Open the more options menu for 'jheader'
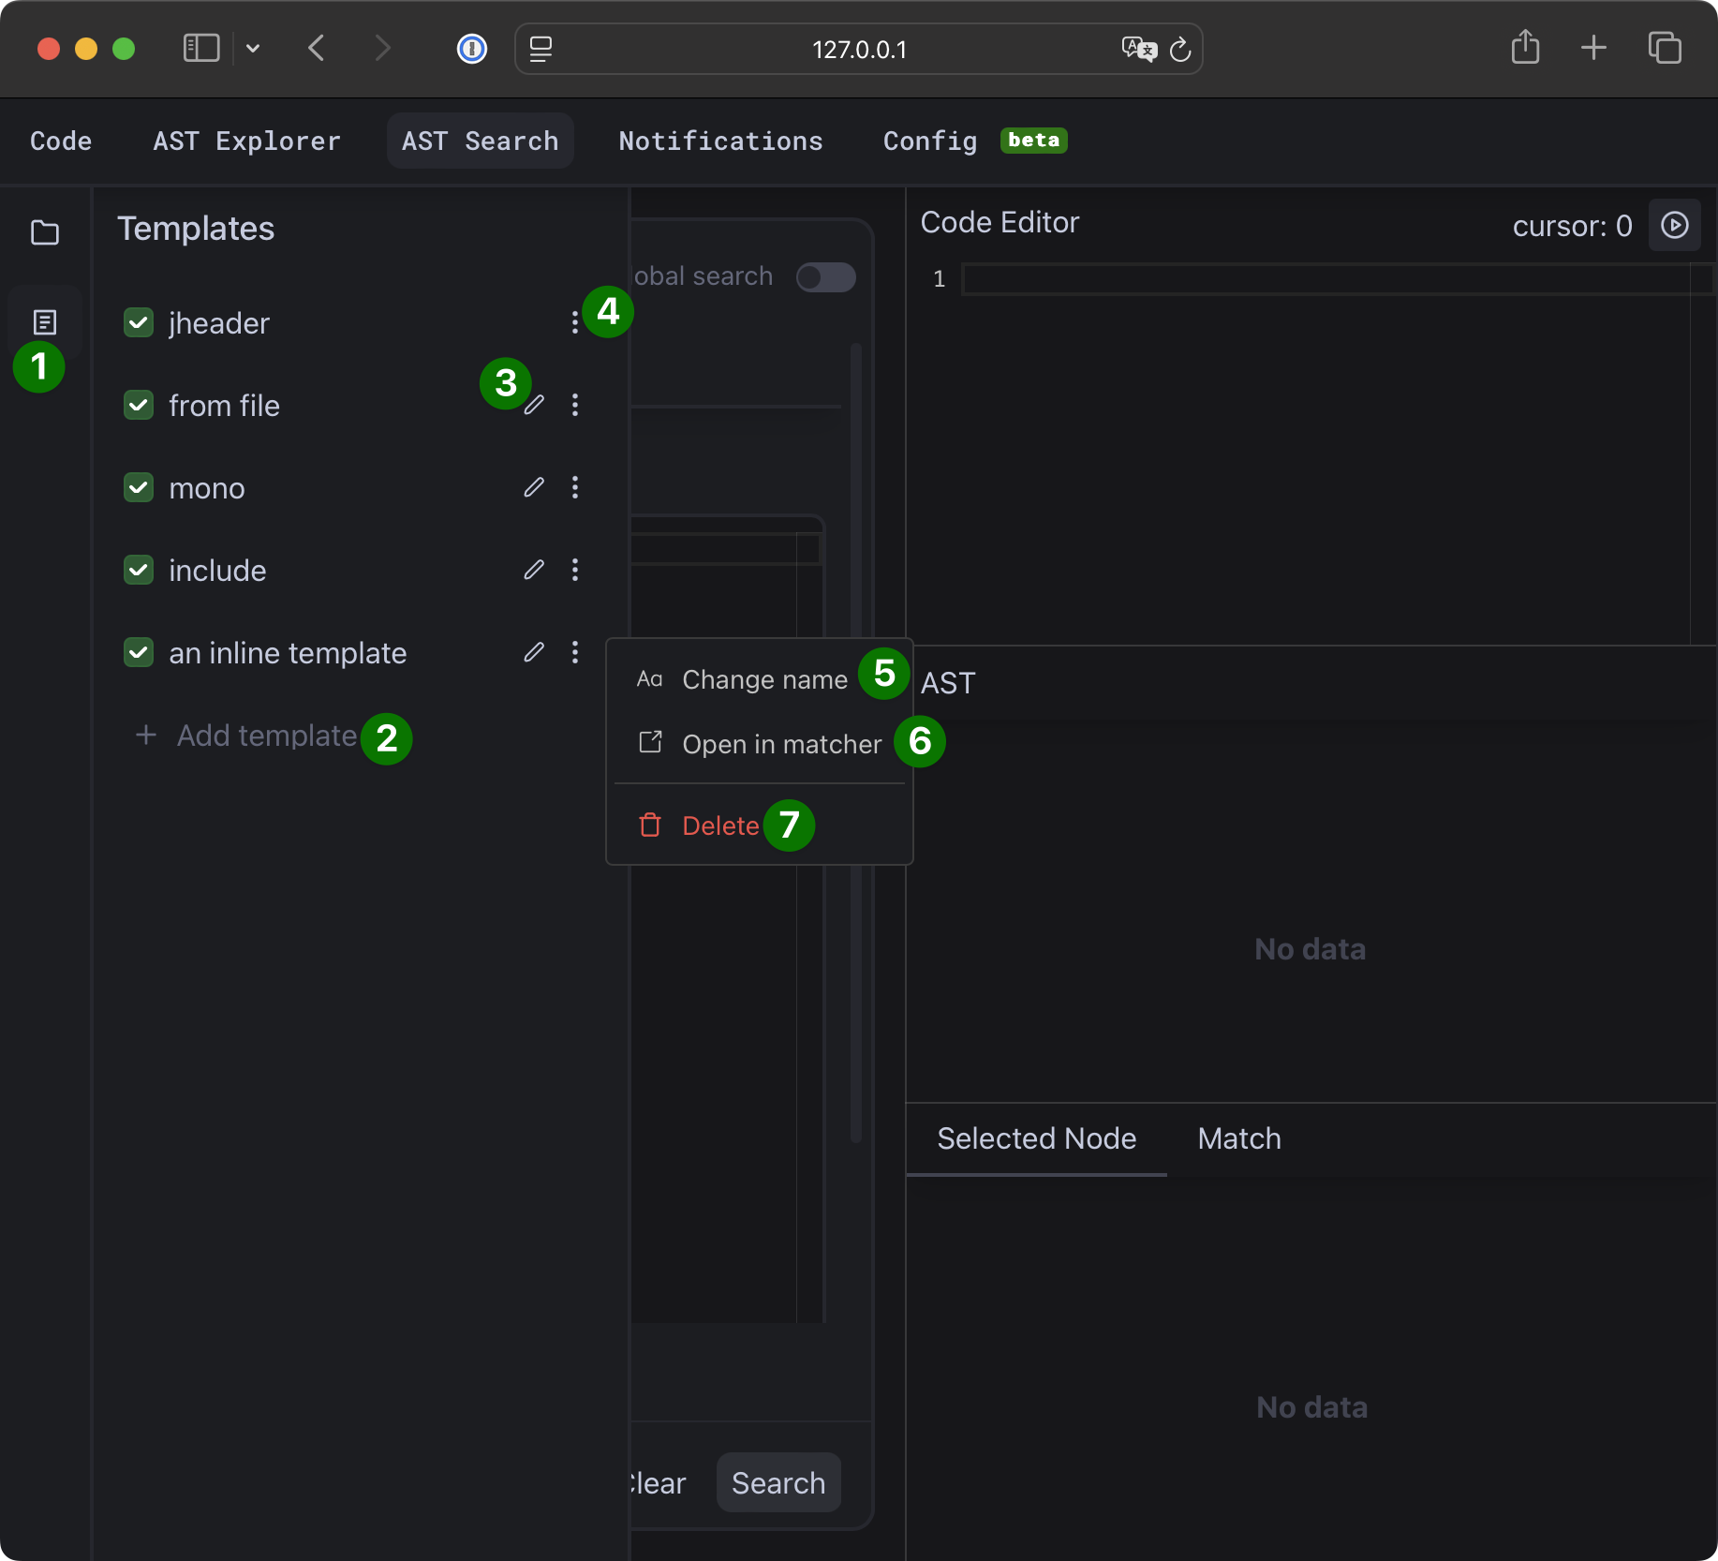Viewport: 1718px width, 1561px height. tap(575, 322)
